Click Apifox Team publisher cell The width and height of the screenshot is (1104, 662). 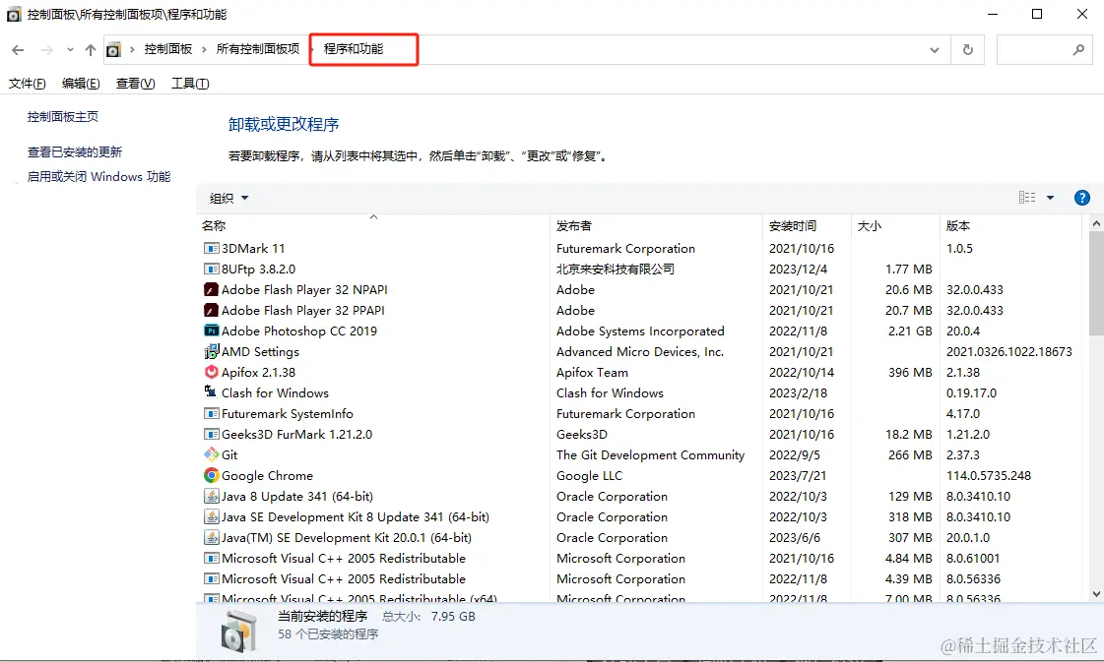pyautogui.click(x=592, y=372)
